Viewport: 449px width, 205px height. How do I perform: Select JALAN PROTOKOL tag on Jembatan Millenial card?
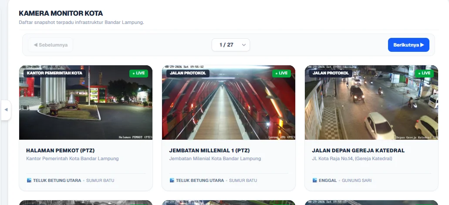tap(188, 73)
